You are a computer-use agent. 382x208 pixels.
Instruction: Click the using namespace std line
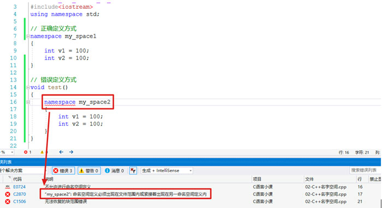(65, 14)
